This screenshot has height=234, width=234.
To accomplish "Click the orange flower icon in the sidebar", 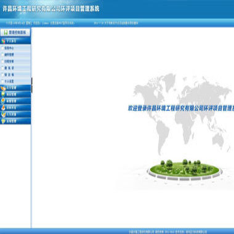I will (x=3, y=101).
